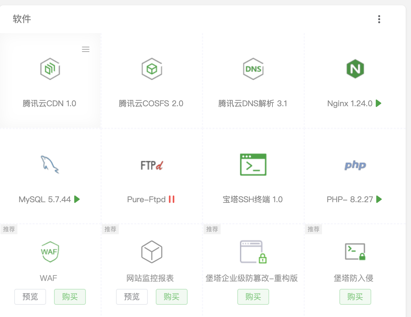Click the 腾讯云COSFS 2.0 label
Screen dimensions: 411x317
[151, 104]
